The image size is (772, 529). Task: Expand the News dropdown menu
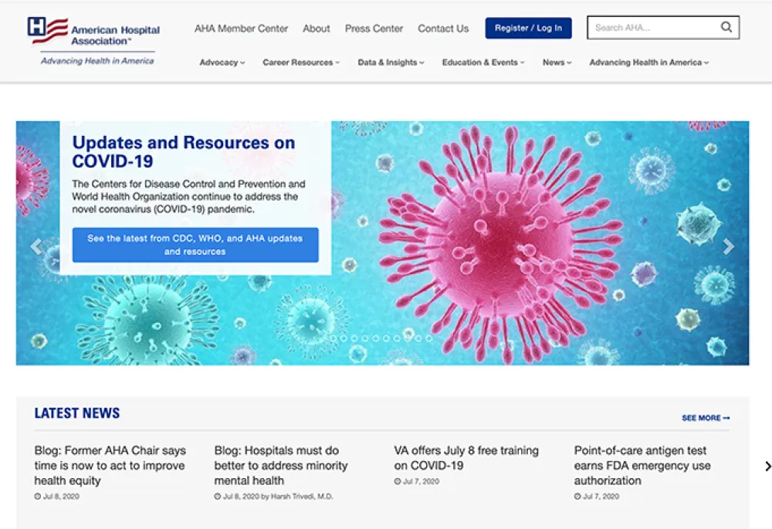pyautogui.click(x=557, y=63)
